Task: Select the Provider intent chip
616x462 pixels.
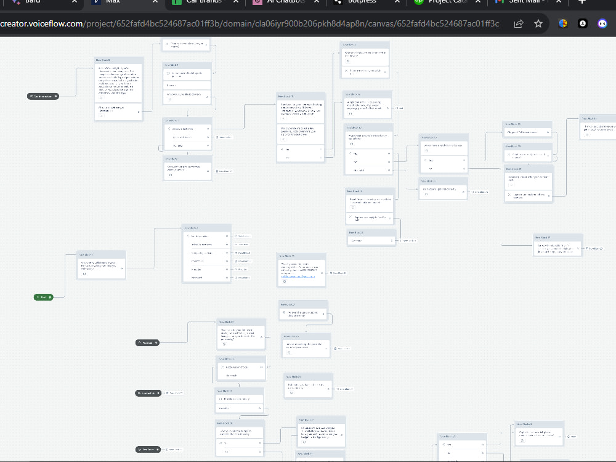Action: (x=147, y=343)
